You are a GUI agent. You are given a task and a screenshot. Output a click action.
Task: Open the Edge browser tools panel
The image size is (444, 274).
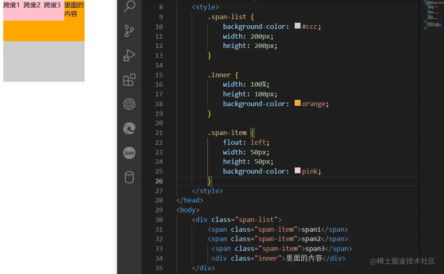coord(129,128)
